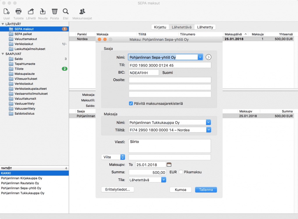Open the Viite type selector

pyautogui.click(x=113, y=157)
